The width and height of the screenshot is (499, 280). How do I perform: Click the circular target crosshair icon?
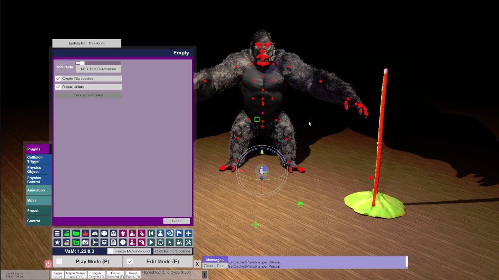160,242
